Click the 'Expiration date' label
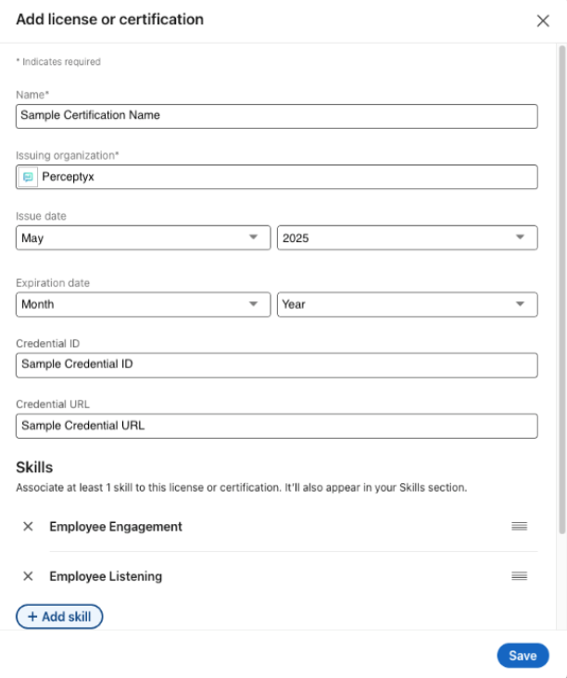The width and height of the screenshot is (567, 678). (53, 283)
